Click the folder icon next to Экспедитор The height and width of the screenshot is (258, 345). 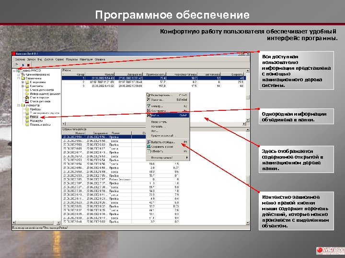point(23,105)
